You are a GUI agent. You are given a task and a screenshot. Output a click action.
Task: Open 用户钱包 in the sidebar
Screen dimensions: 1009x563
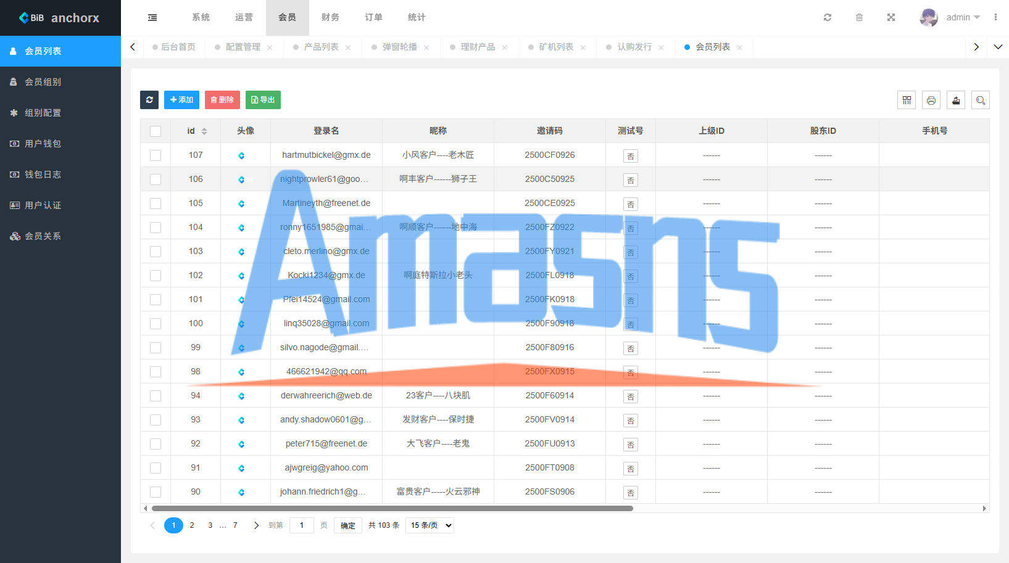(60, 144)
